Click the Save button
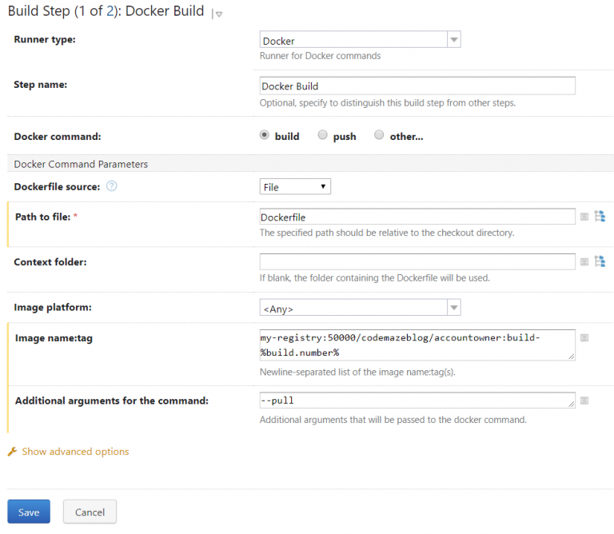This screenshot has height=534, width=614. tap(29, 512)
